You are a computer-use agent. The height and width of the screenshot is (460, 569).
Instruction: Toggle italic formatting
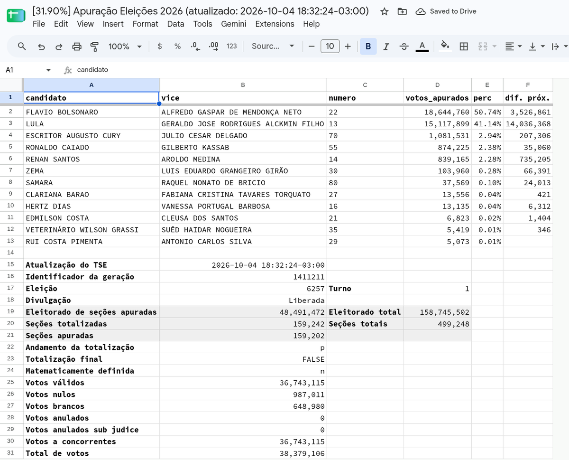click(x=386, y=46)
